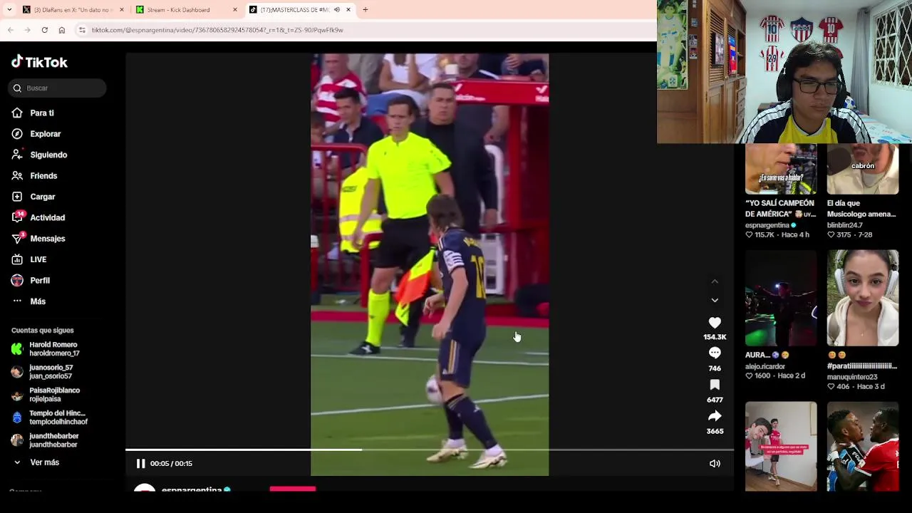Open the Gremio players video thumbnail
Viewport: 912px width, 513px height.
point(863,447)
